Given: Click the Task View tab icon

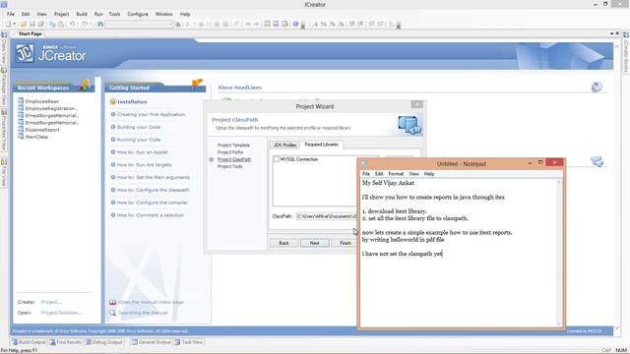Looking at the screenshot, I should 177,342.
